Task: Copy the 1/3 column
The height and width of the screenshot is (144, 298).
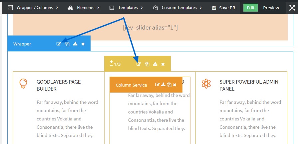Action: [147, 64]
